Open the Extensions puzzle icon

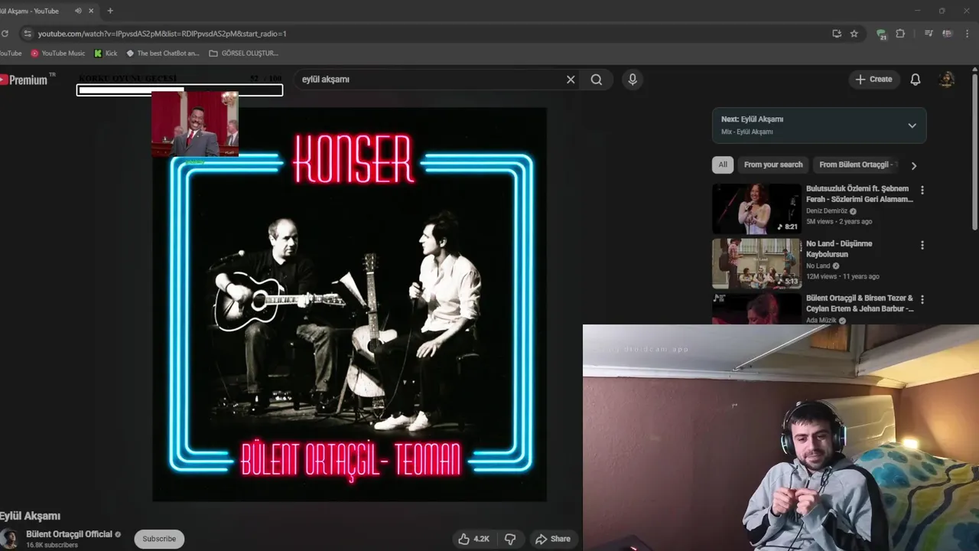pyautogui.click(x=900, y=34)
